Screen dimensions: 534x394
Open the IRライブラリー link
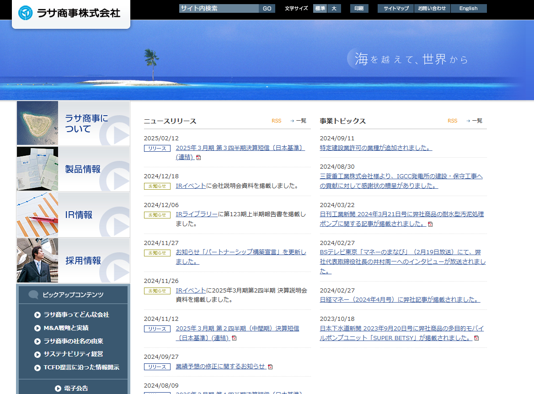pos(197,214)
